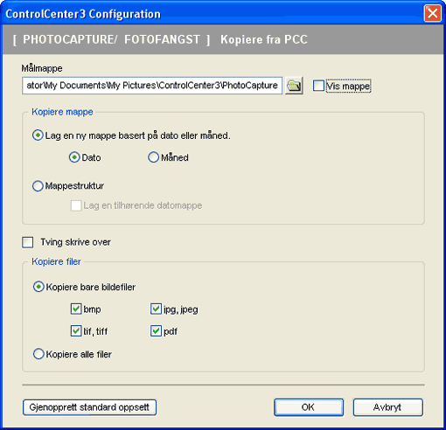The width and height of the screenshot is (446, 430).
Task: Choose the Måned radio button
Action: (x=153, y=157)
